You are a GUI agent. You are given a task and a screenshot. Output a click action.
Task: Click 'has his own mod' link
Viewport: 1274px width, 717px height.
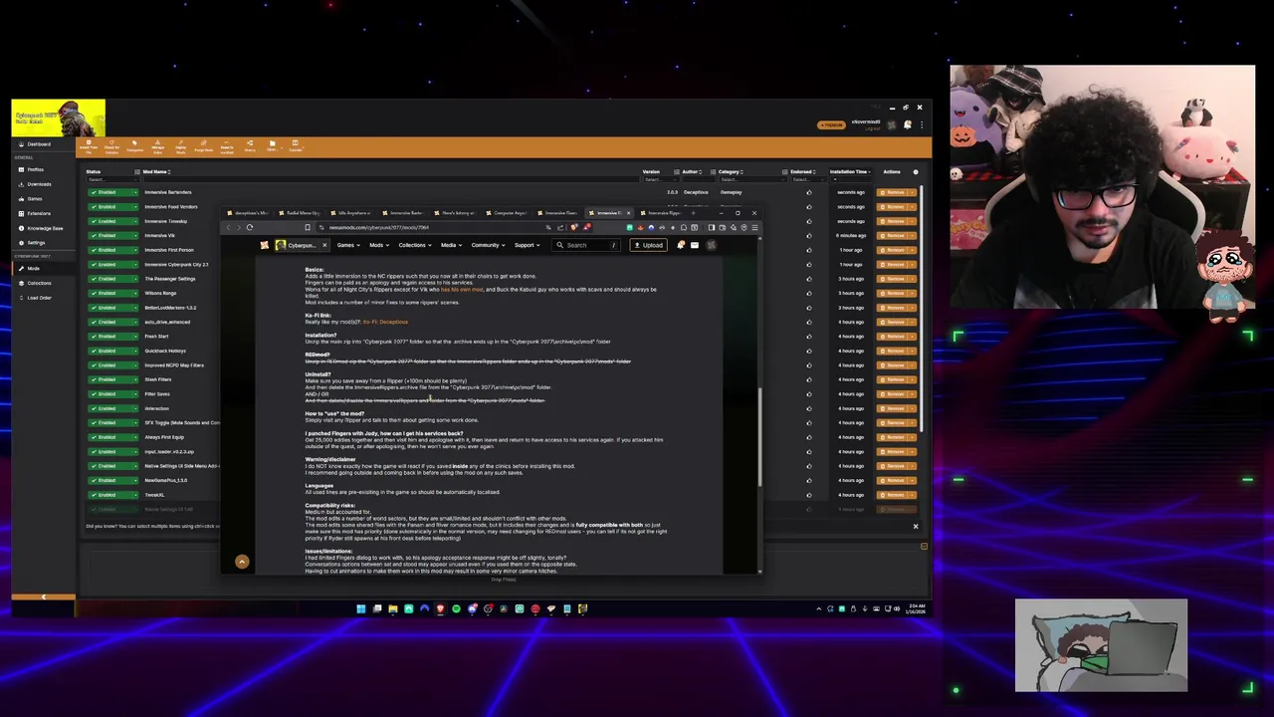point(462,289)
